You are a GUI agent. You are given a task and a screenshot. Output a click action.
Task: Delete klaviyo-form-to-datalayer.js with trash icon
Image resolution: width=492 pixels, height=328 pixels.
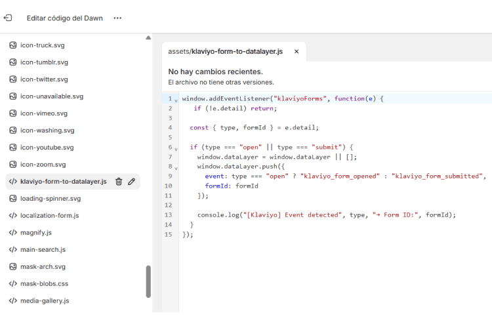(119, 182)
